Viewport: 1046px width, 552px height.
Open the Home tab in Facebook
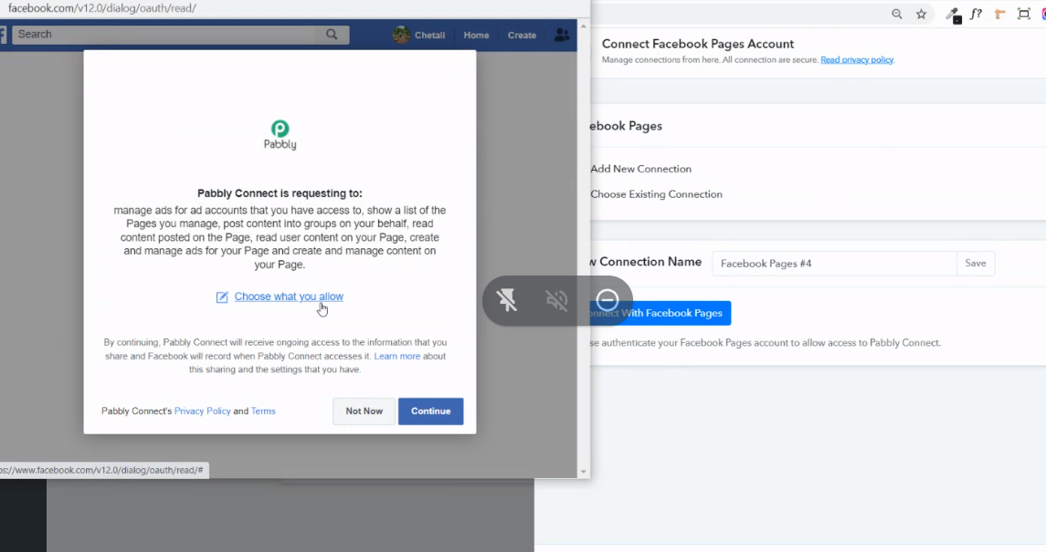tap(476, 36)
